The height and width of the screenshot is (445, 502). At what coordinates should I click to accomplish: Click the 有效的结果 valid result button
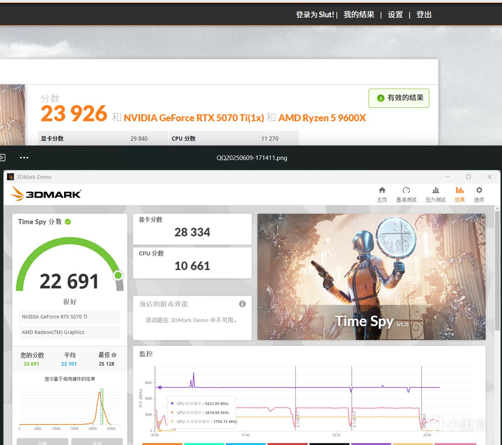[399, 98]
